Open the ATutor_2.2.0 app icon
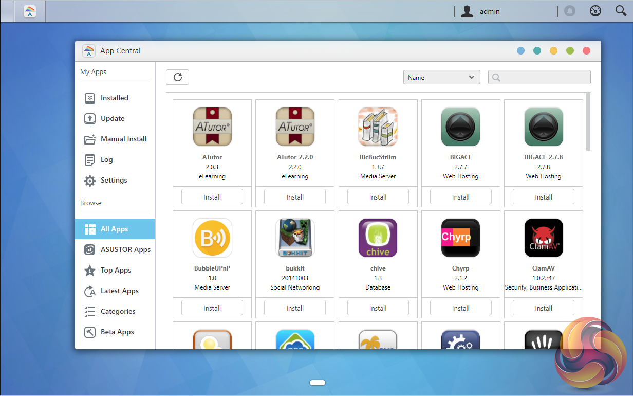Screen dimensions: 633x396 [295, 127]
